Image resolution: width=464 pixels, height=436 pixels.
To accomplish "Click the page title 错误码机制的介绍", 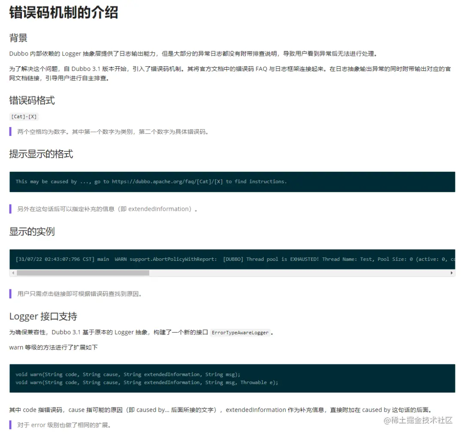I will (x=64, y=12).
